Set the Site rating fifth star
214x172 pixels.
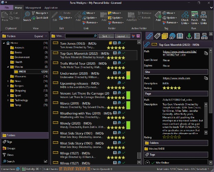click(179, 88)
